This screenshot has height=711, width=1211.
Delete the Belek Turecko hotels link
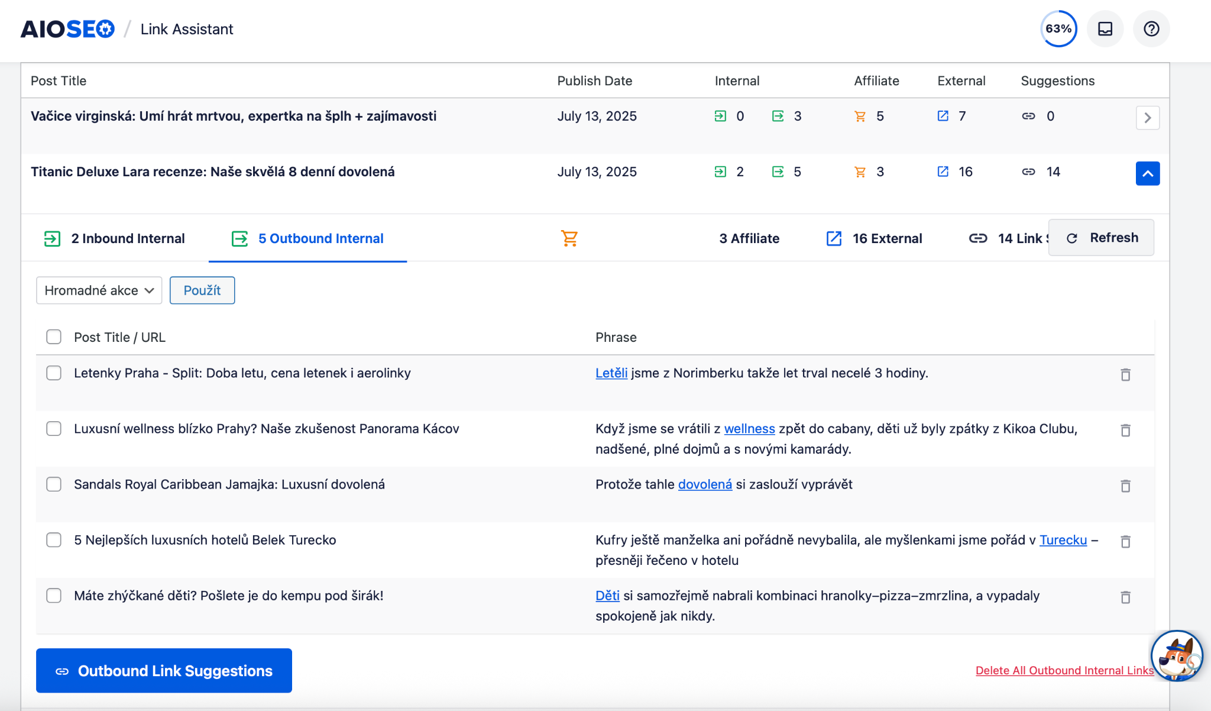[x=1125, y=541]
